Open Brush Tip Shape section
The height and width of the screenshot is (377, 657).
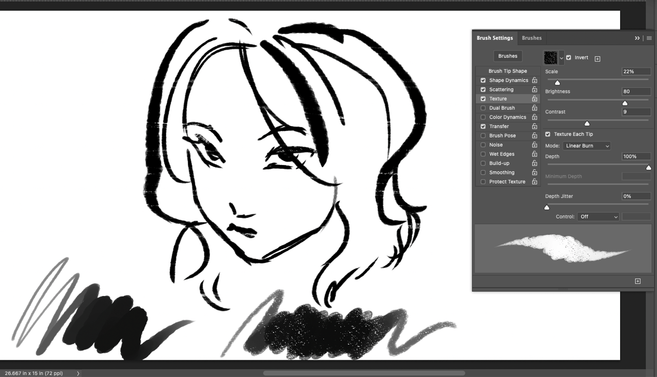point(508,71)
